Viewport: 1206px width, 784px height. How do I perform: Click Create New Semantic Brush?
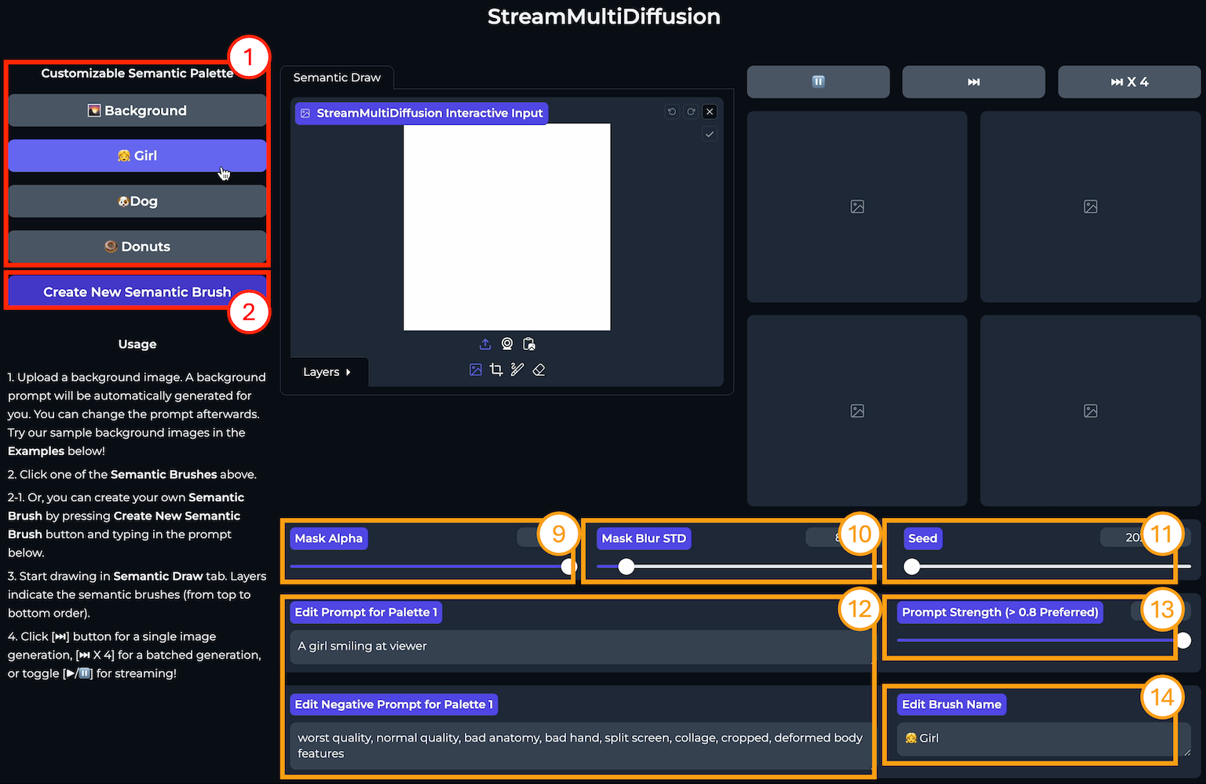[137, 291]
